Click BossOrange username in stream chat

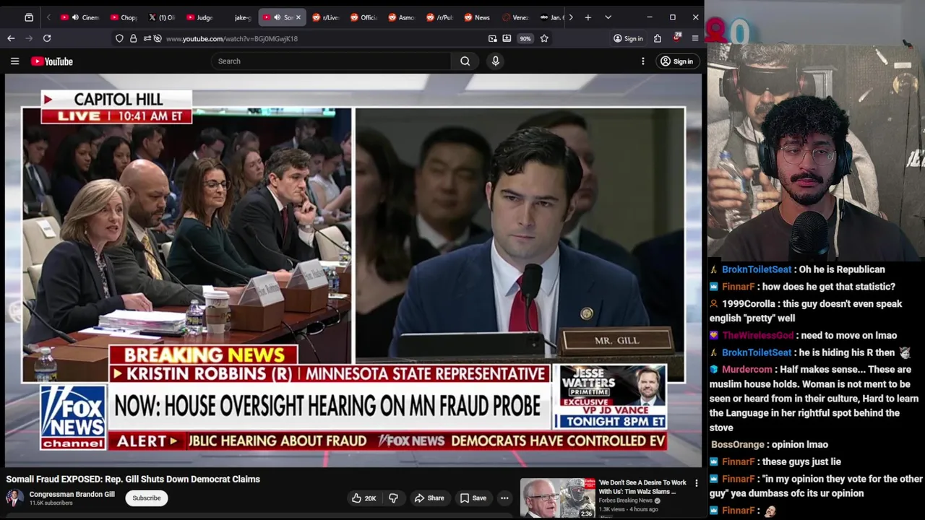pos(738,445)
